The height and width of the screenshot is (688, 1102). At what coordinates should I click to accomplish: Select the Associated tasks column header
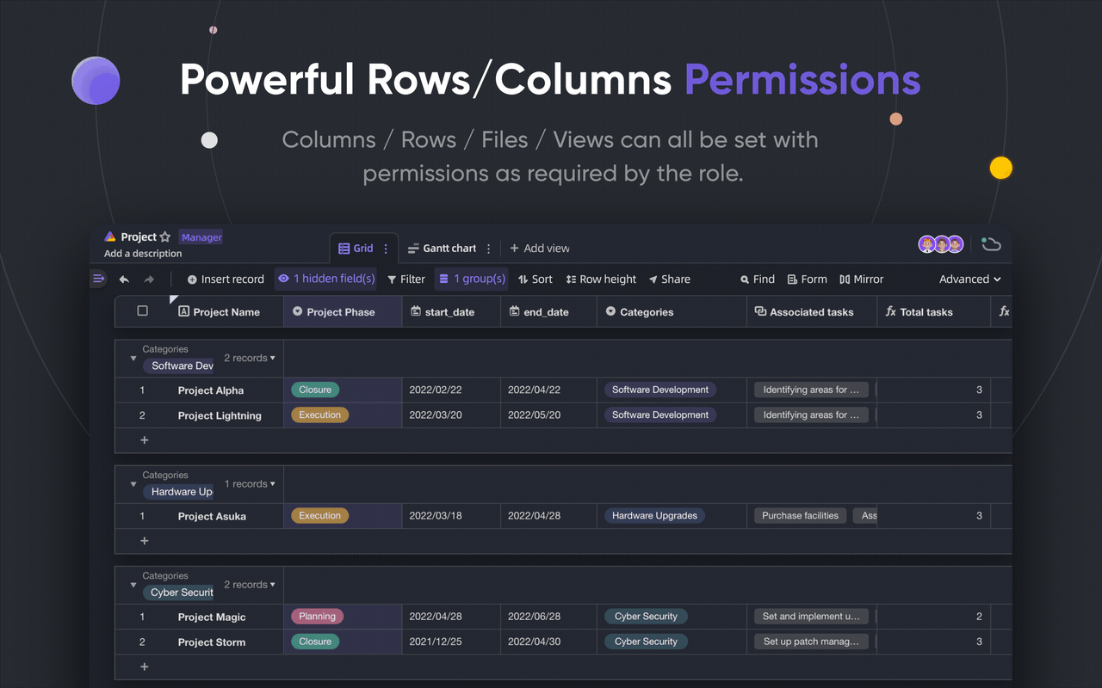[812, 311]
